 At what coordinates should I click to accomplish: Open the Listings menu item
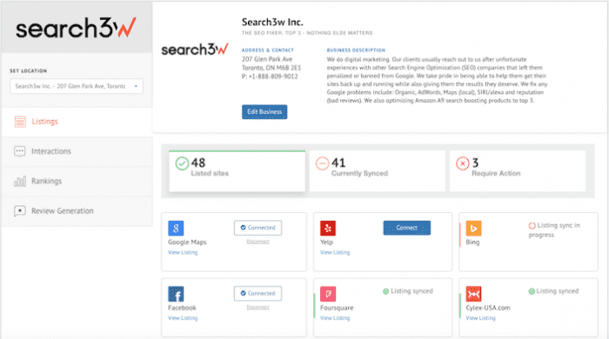pyautogui.click(x=77, y=122)
